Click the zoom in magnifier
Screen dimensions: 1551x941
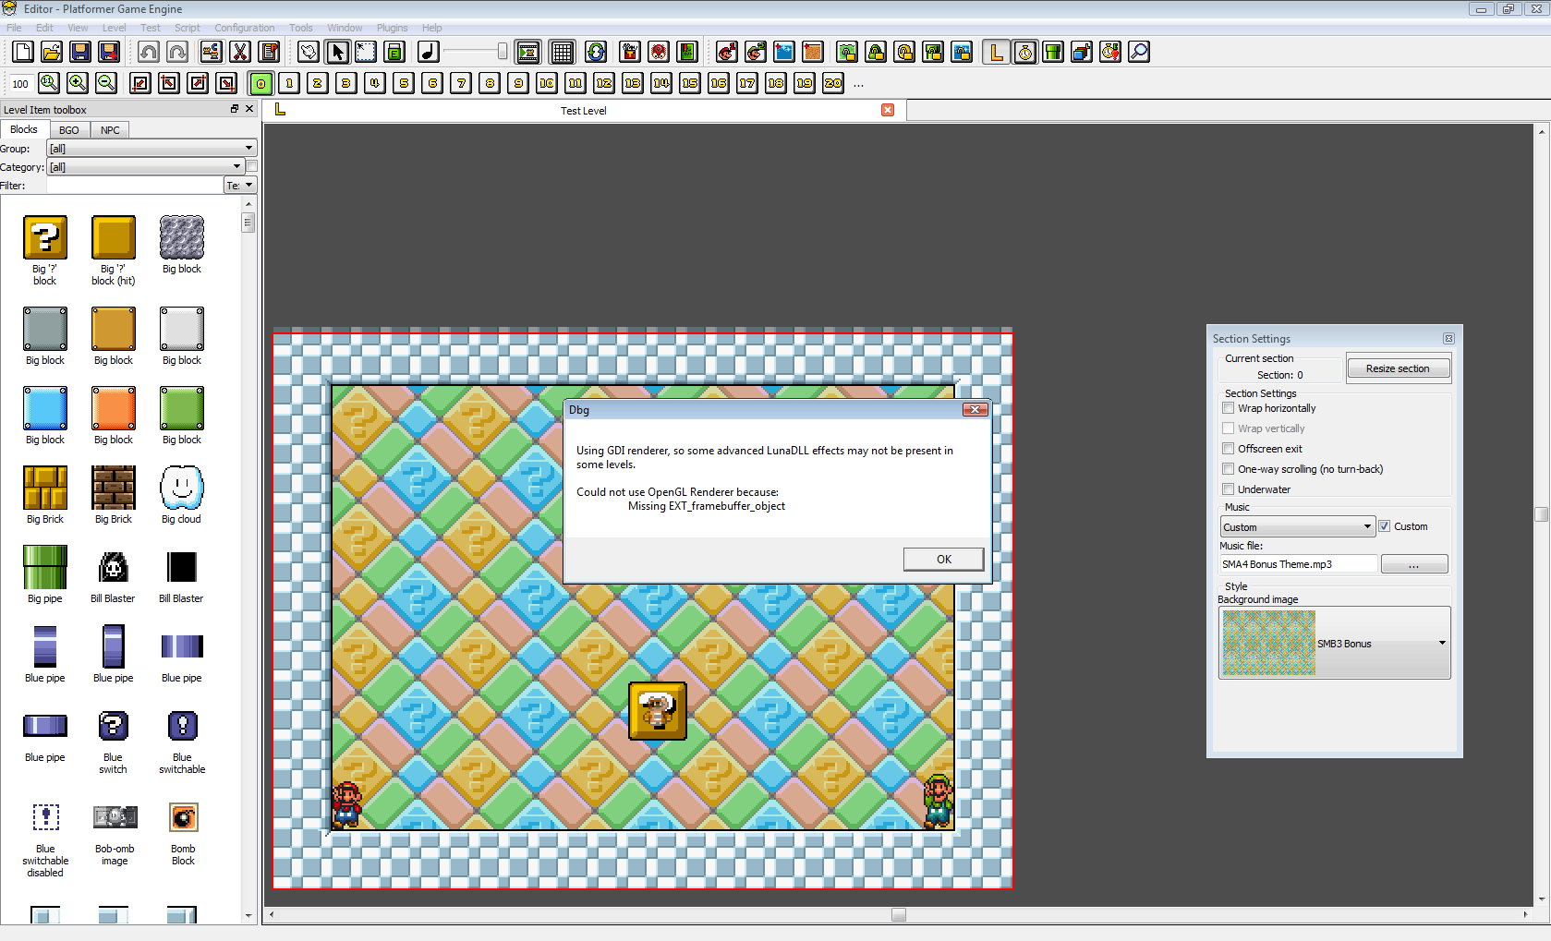pyautogui.click(x=78, y=83)
